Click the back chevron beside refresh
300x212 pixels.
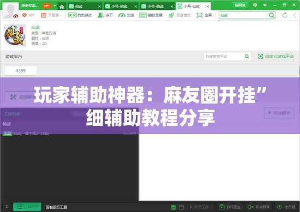tap(295, 15)
